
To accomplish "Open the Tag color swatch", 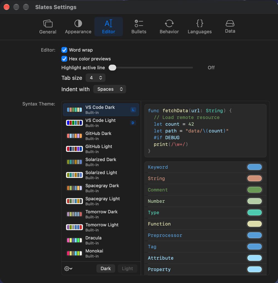I will (254, 247).
